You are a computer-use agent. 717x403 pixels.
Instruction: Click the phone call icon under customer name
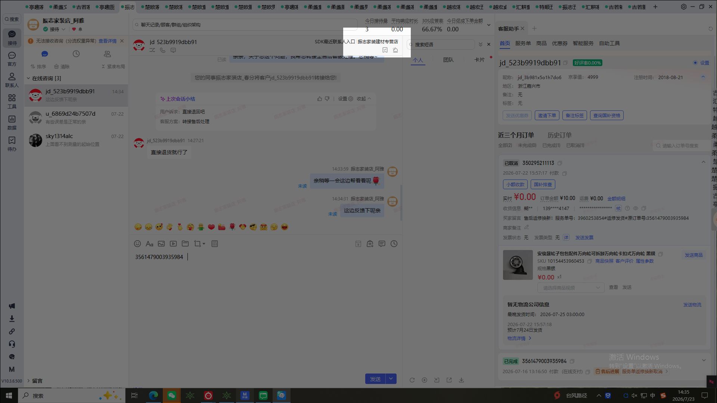[163, 50]
